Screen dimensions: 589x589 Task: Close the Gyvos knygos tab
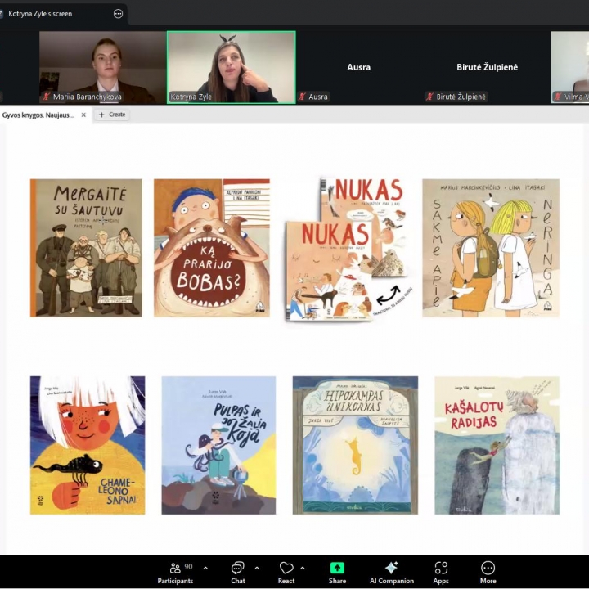pyautogui.click(x=83, y=115)
